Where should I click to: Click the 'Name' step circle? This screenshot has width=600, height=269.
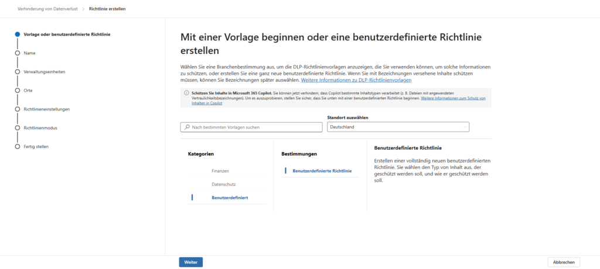(x=18, y=53)
